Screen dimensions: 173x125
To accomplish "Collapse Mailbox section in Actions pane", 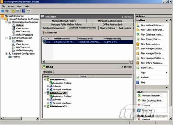I will 167,20.
